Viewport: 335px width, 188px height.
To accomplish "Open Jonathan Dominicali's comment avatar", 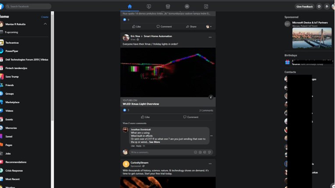I will (x=125, y=129).
